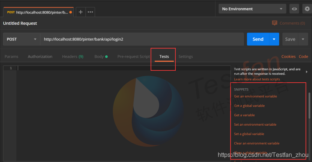This screenshot has height=162, width=312.
Task: Collapse the snippets panel arrow
Action: click(x=307, y=72)
